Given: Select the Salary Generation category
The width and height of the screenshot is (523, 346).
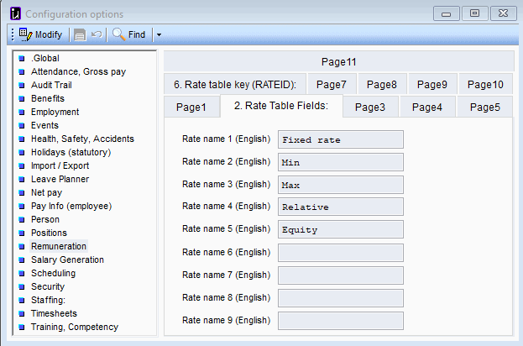Looking at the screenshot, I should pyautogui.click(x=67, y=259).
